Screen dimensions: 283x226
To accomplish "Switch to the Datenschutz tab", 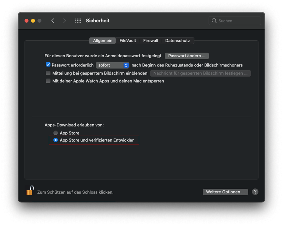I will pos(177,41).
